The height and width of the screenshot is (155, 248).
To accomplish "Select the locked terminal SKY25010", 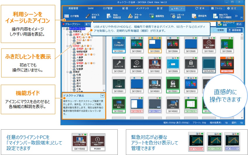I will (x=191, y=65).
